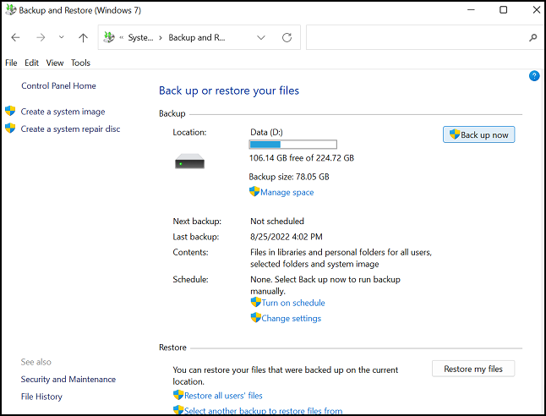Viewport: 546px width, 416px height.
Task: Click the 'Backup size: 78.05 GB' text
Action: (x=289, y=177)
